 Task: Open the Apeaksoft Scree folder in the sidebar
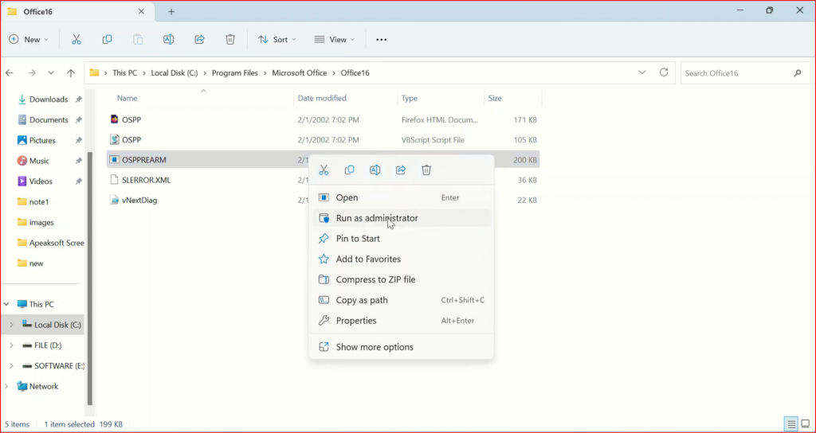[x=50, y=243]
